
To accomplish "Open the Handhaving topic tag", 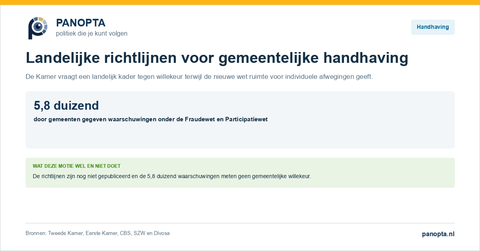I will click(433, 27).
